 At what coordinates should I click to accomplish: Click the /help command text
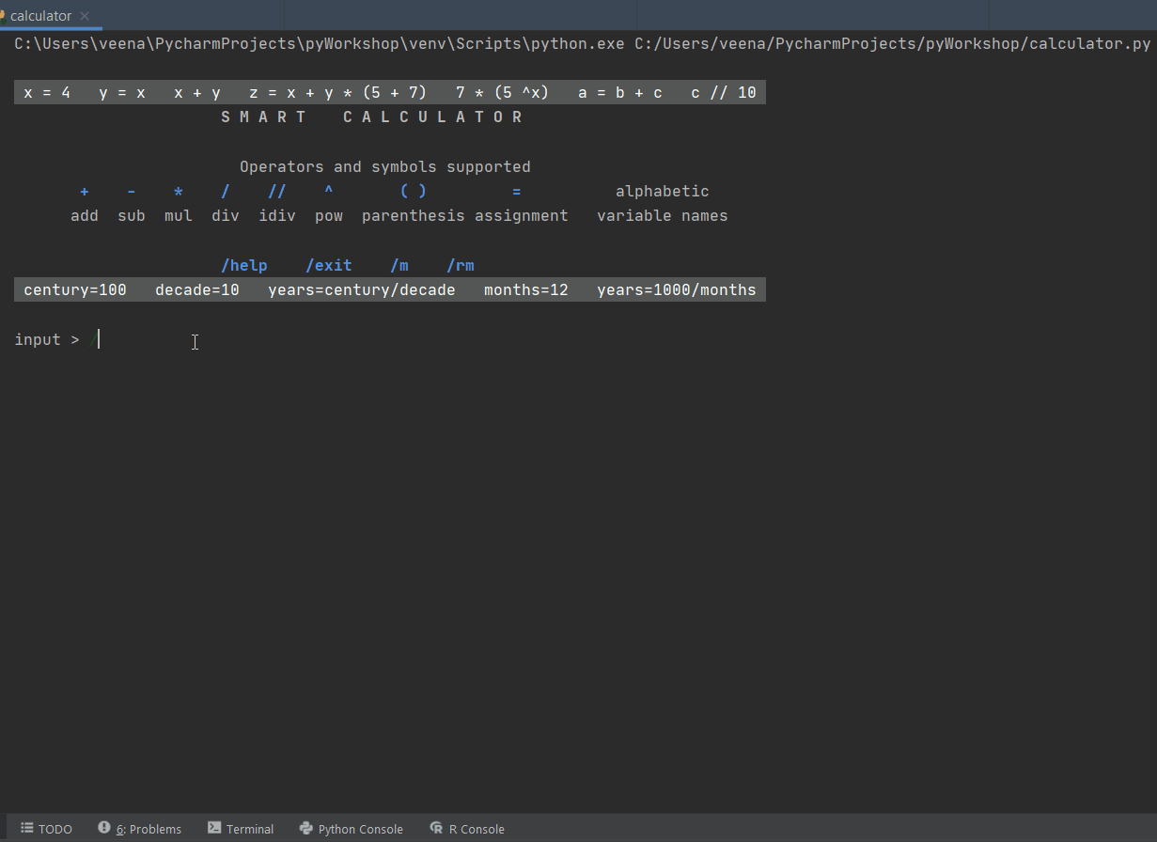pyautogui.click(x=244, y=265)
